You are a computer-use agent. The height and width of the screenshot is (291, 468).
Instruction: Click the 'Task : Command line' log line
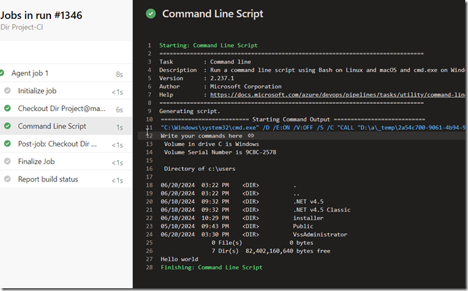205,61
